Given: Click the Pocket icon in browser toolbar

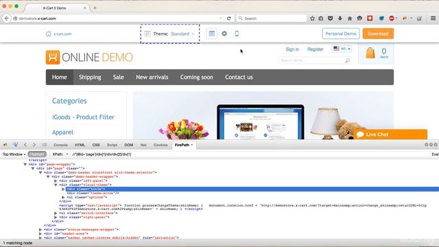Looking at the screenshot, I should 331,19.
